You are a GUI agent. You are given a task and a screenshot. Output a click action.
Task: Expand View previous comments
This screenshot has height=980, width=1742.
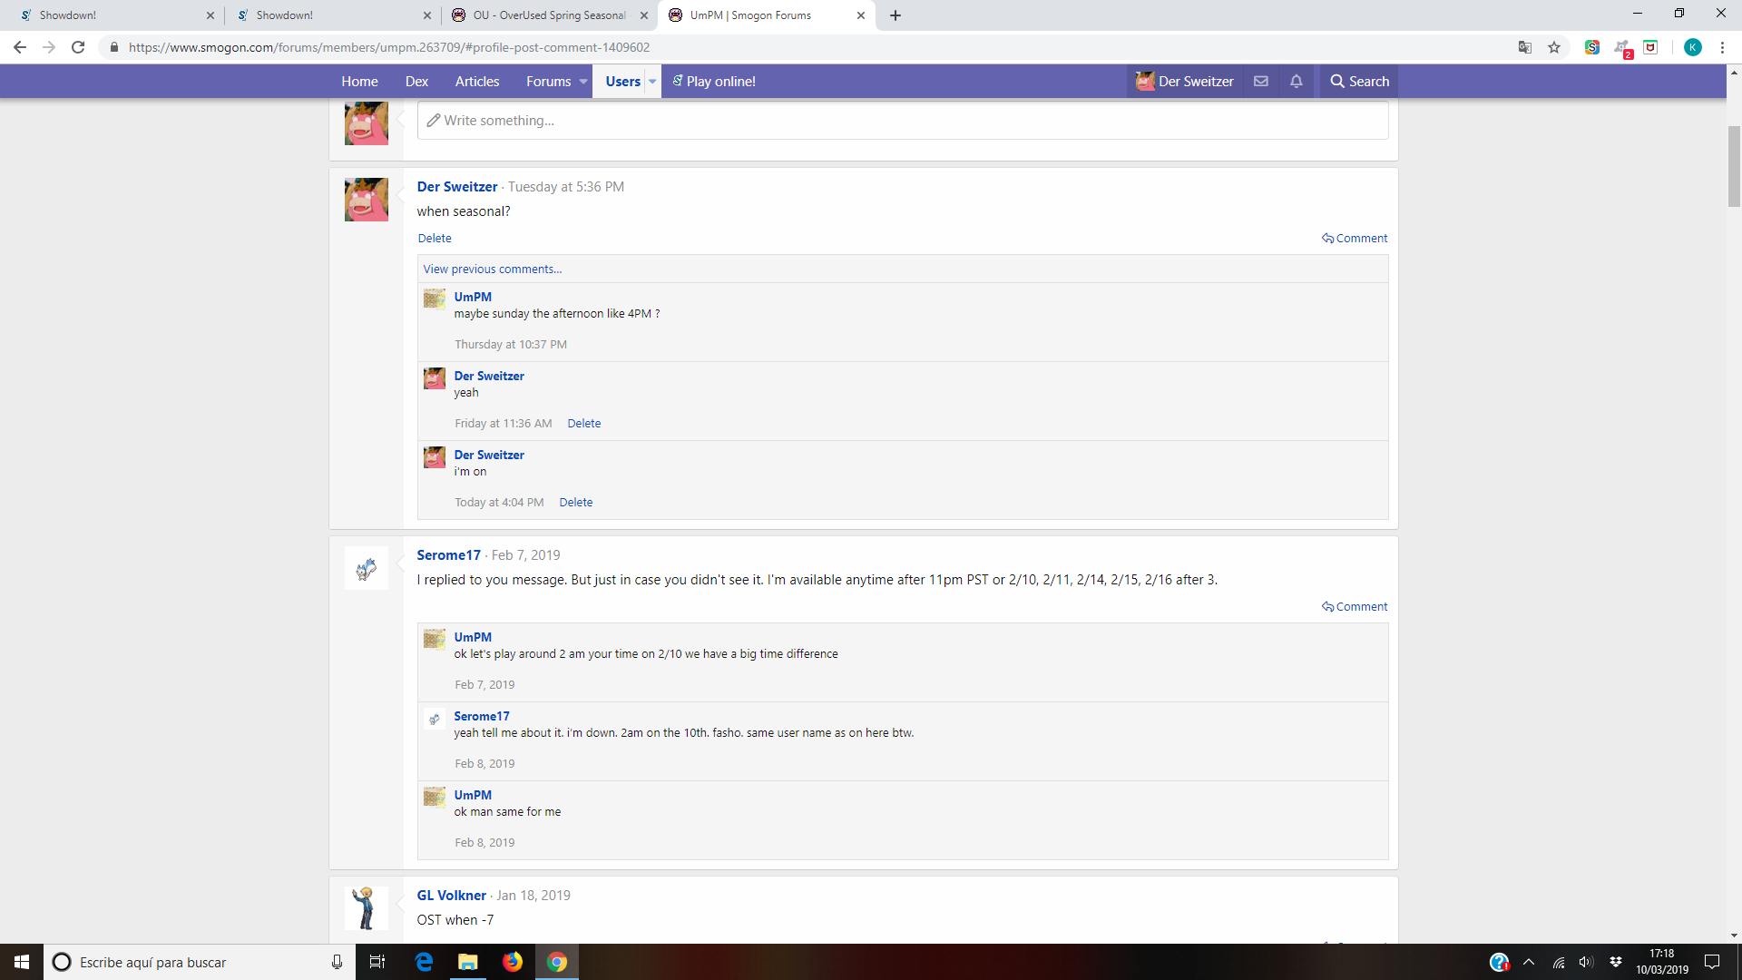[x=493, y=269]
